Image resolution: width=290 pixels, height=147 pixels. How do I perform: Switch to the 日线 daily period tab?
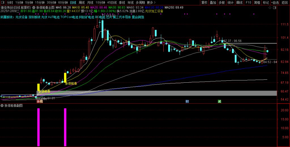click(x=73, y=3)
